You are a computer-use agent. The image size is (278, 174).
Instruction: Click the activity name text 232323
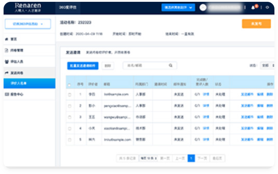[84, 22]
